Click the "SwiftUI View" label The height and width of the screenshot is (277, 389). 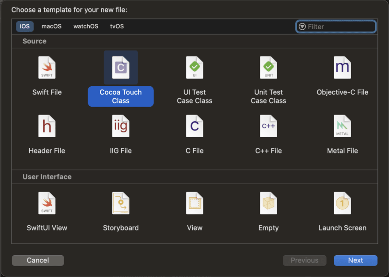(47, 228)
